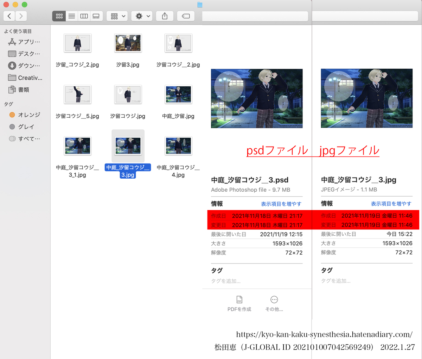The image size is (422, 359).
Task: Click the jpg preview image
Action: [367, 98]
